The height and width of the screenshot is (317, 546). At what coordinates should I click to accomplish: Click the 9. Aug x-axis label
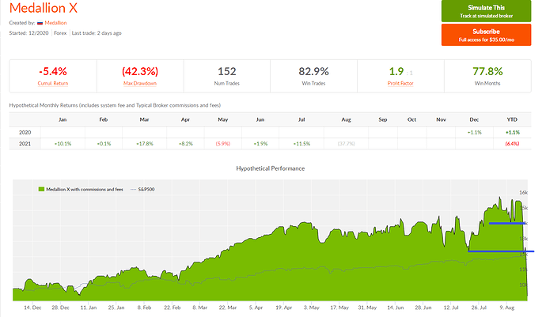[506, 308]
